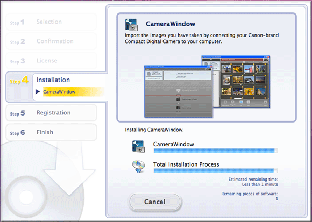The width and height of the screenshot is (312, 222).
Task: Click the estimated remaining time text
Action: point(253,182)
